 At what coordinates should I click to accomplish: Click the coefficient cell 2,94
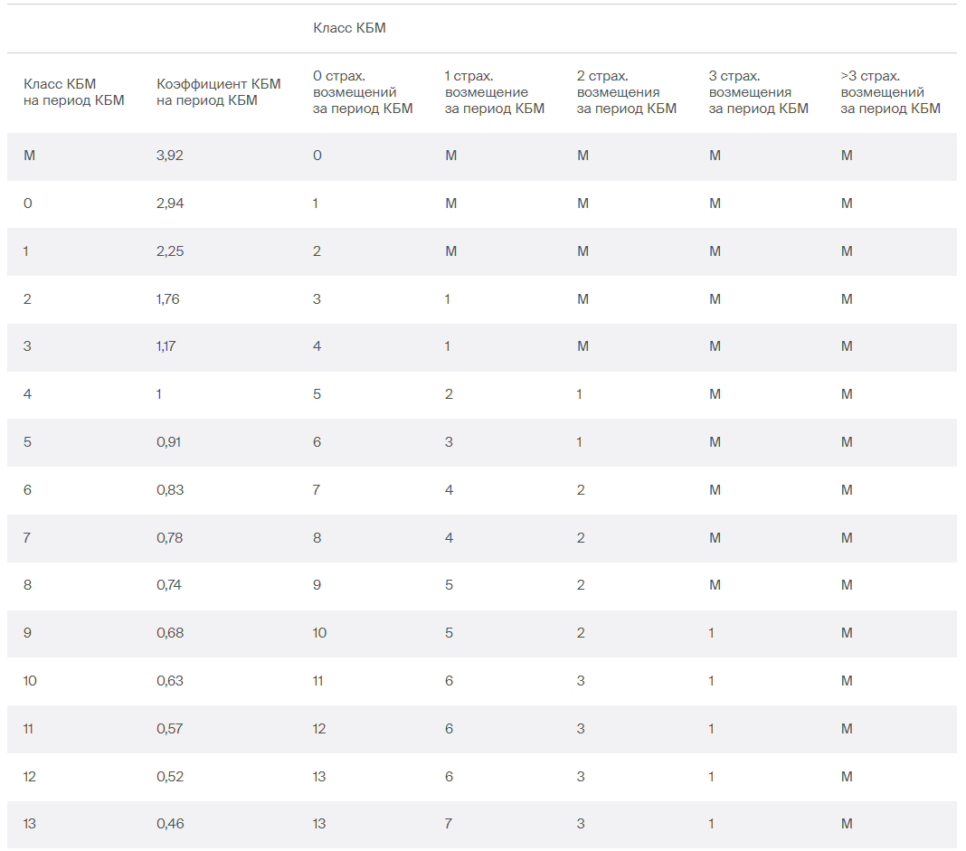pos(170,203)
